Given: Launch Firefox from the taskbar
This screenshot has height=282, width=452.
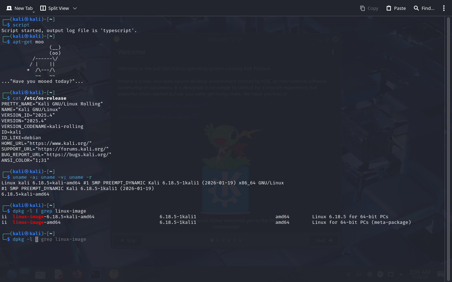Looking at the screenshot, I should [77, 274].
